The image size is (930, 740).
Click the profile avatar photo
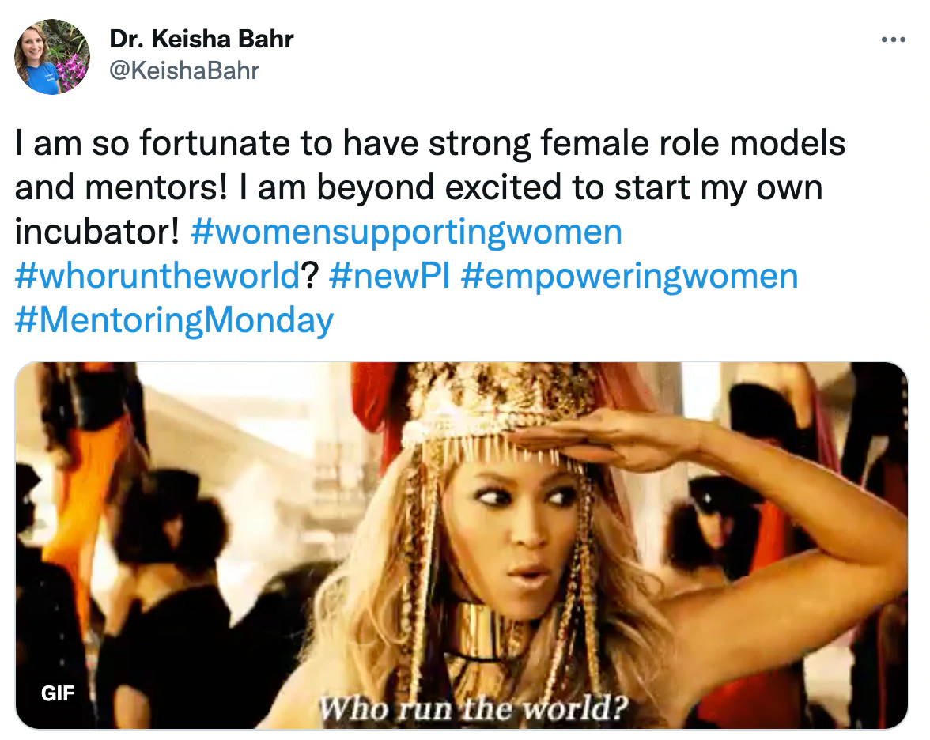(x=52, y=57)
